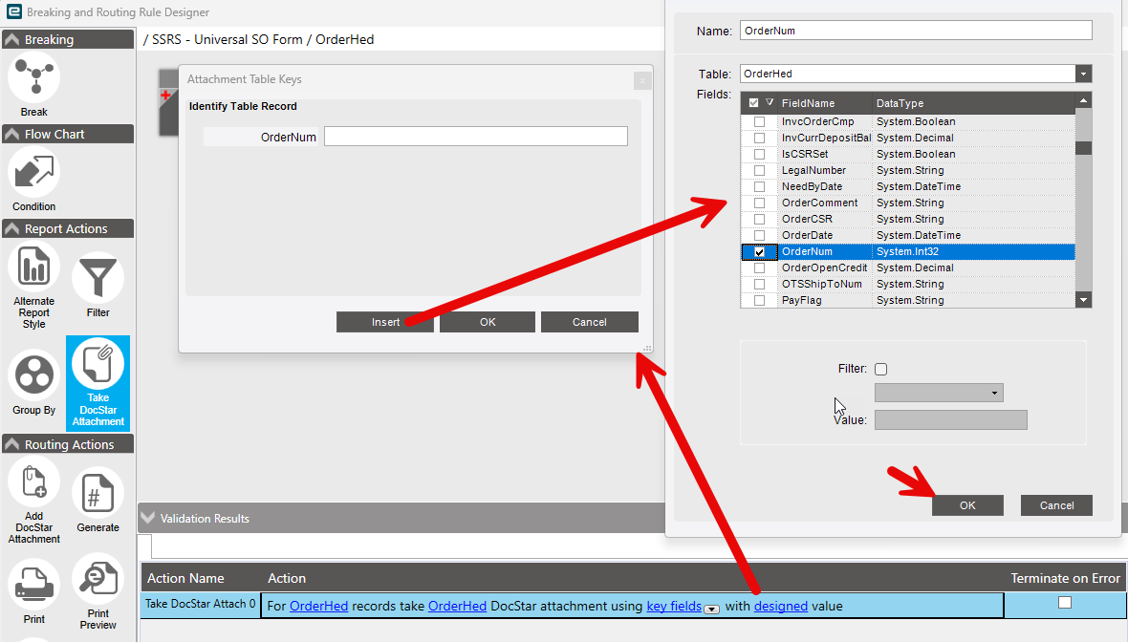The width and height of the screenshot is (1128, 642).
Task: Click the Print routing action icon
Action: click(x=33, y=583)
